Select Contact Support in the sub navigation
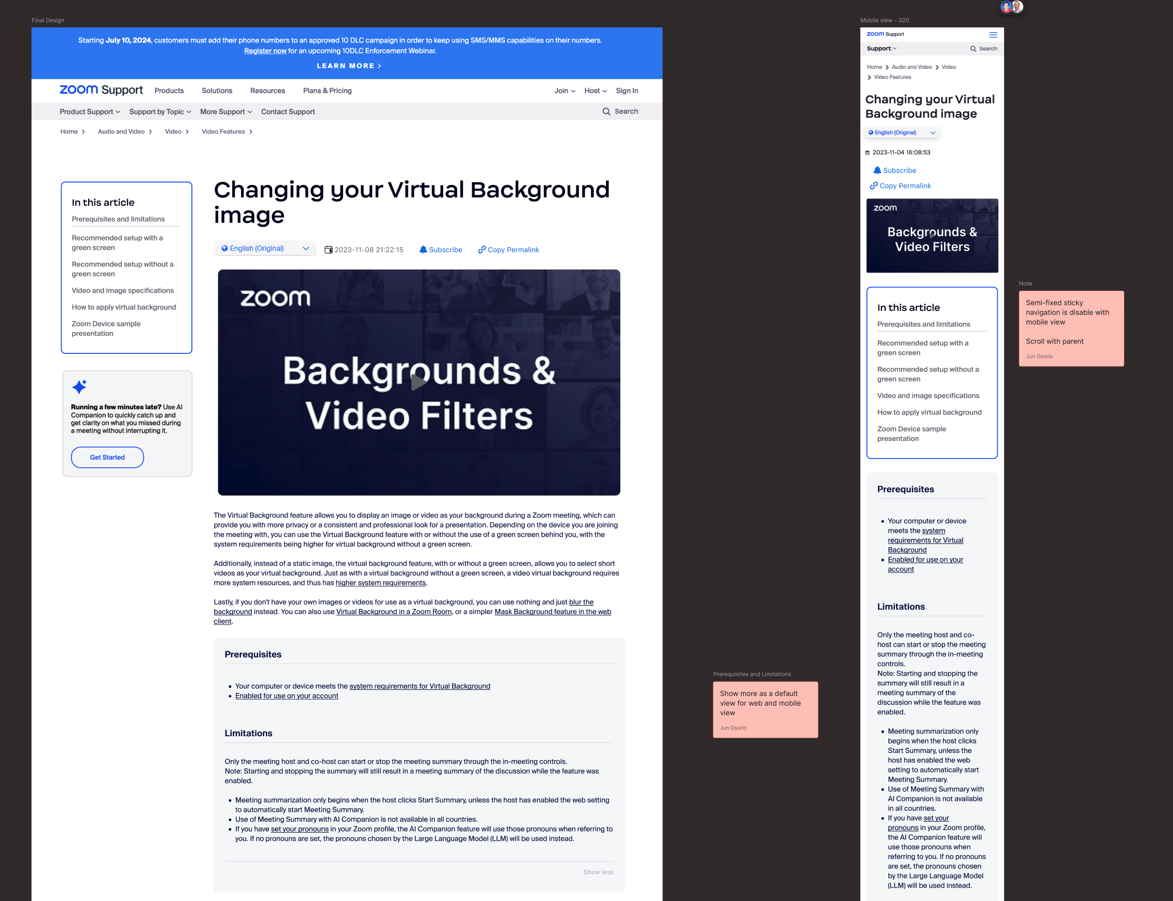Image resolution: width=1173 pixels, height=901 pixels. [288, 111]
